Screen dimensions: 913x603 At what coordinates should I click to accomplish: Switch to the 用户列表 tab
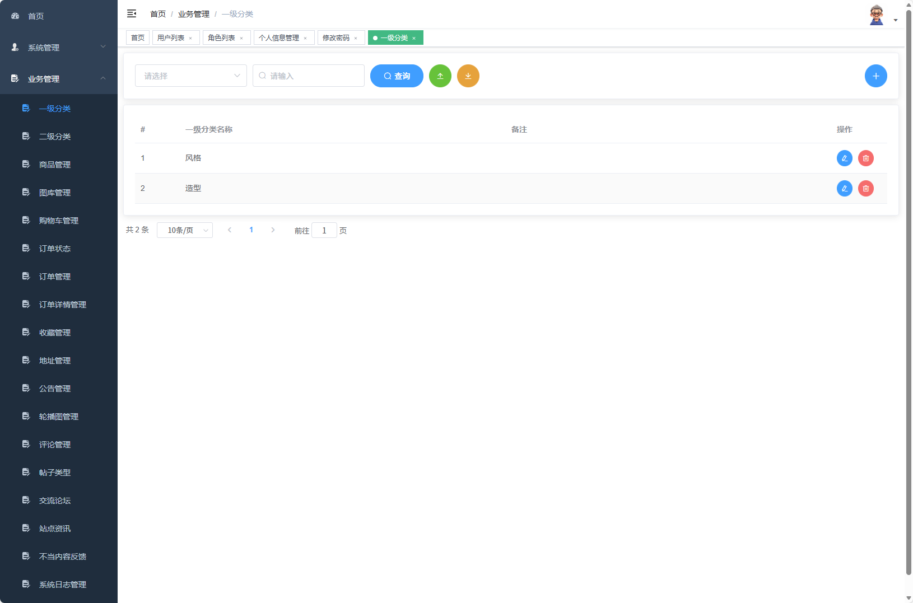(171, 38)
